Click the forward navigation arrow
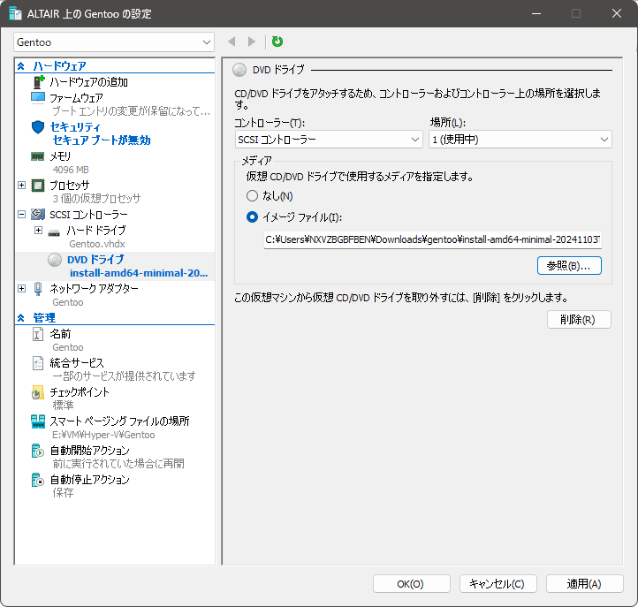Viewport: 638px width, 607px height. (252, 42)
